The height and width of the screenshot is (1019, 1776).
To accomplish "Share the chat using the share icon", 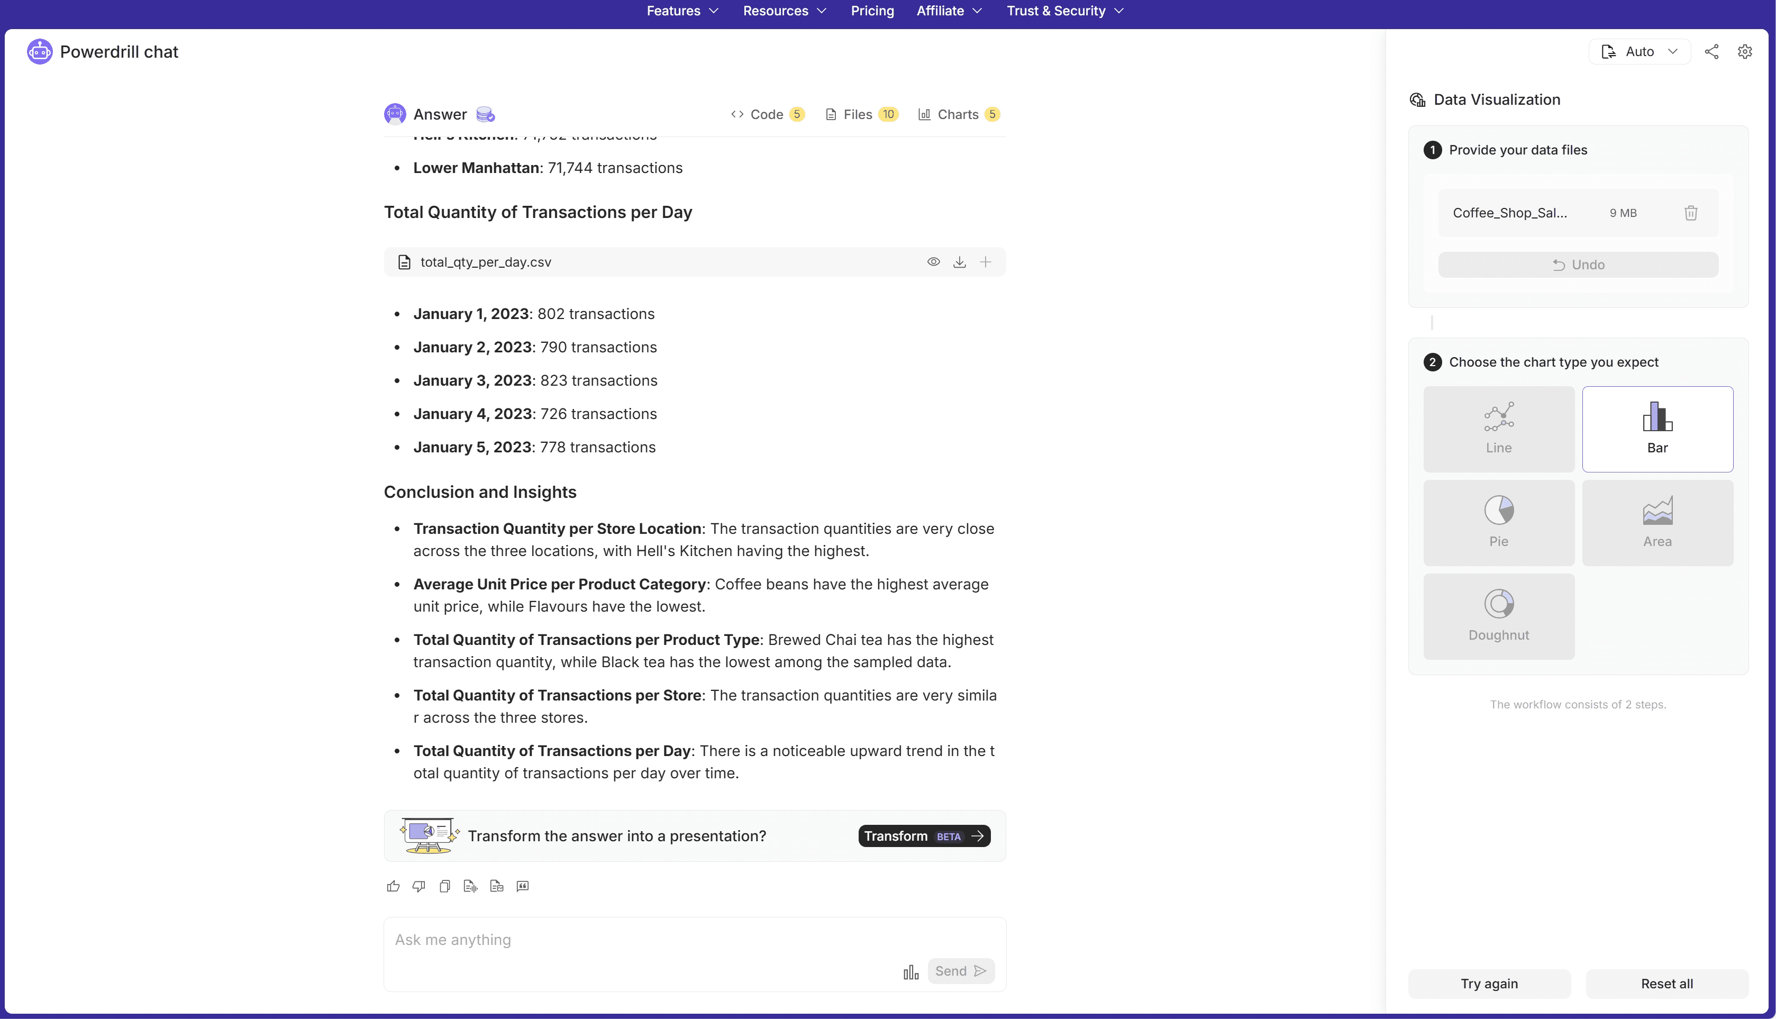I will 1711,52.
